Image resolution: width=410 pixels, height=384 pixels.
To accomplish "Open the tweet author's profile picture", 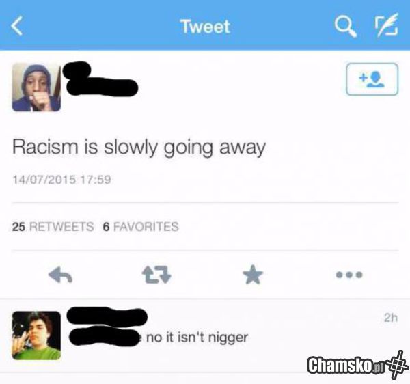I will click(x=36, y=87).
